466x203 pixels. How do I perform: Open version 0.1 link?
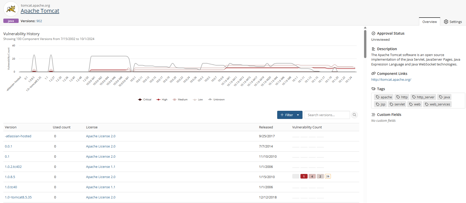[7, 156]
